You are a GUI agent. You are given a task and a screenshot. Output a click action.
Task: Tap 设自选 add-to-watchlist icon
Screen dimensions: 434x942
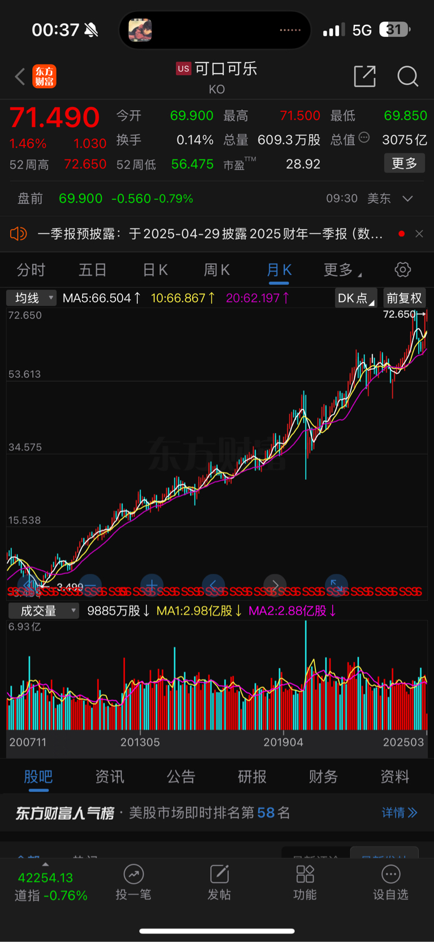tap(390, 874)
